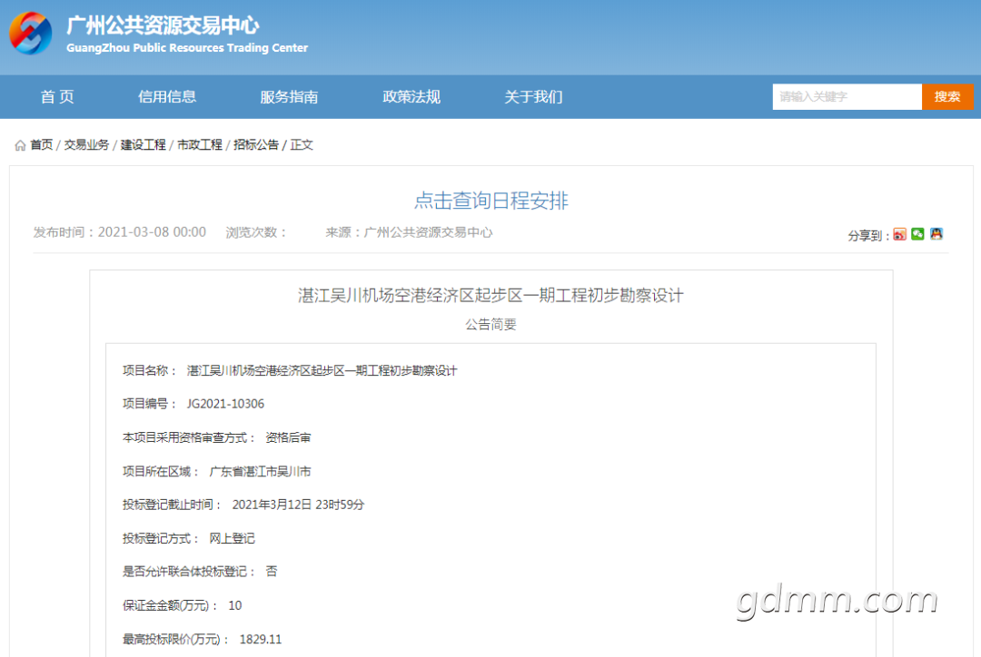Screen dimensions: 981x657
Task: Focus the keyword search input field
Action: [x=847, y=97]
